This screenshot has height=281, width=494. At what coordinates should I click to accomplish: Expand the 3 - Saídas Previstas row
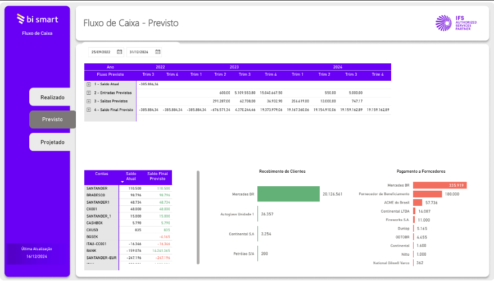click(89, 101)
